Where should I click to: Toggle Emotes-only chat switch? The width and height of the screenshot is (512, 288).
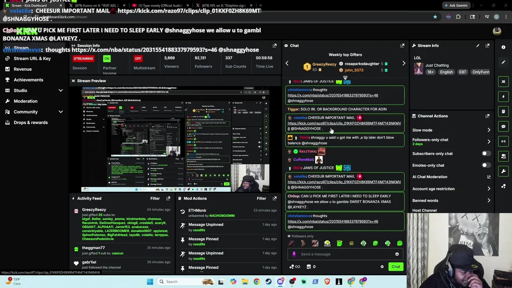[x=486, y=165]
